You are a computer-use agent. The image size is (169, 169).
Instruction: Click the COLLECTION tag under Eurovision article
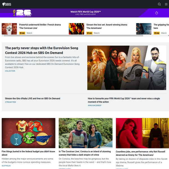point(10,71)
